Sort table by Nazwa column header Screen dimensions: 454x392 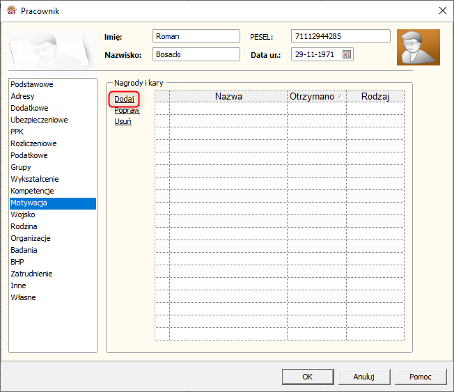(x=228, y=96)
